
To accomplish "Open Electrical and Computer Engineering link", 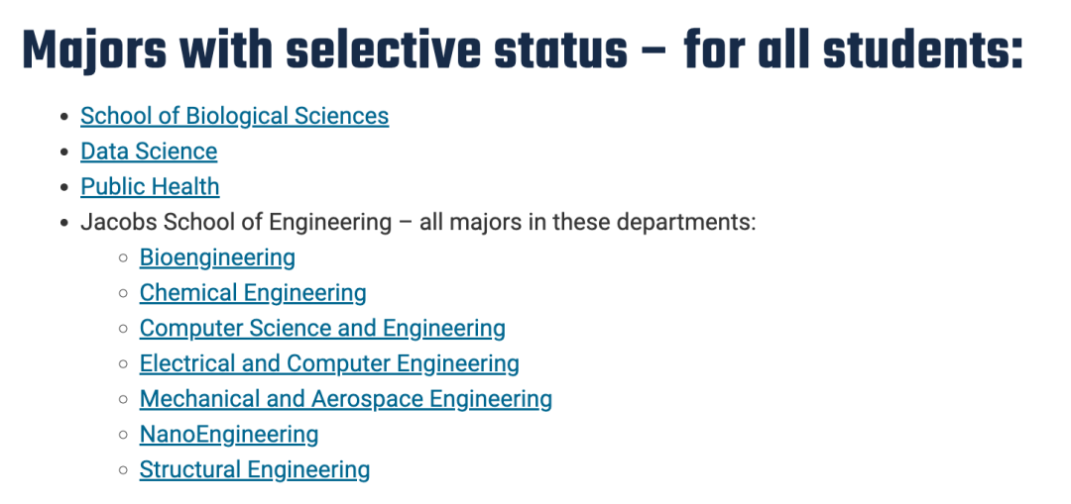I will 329,363.
